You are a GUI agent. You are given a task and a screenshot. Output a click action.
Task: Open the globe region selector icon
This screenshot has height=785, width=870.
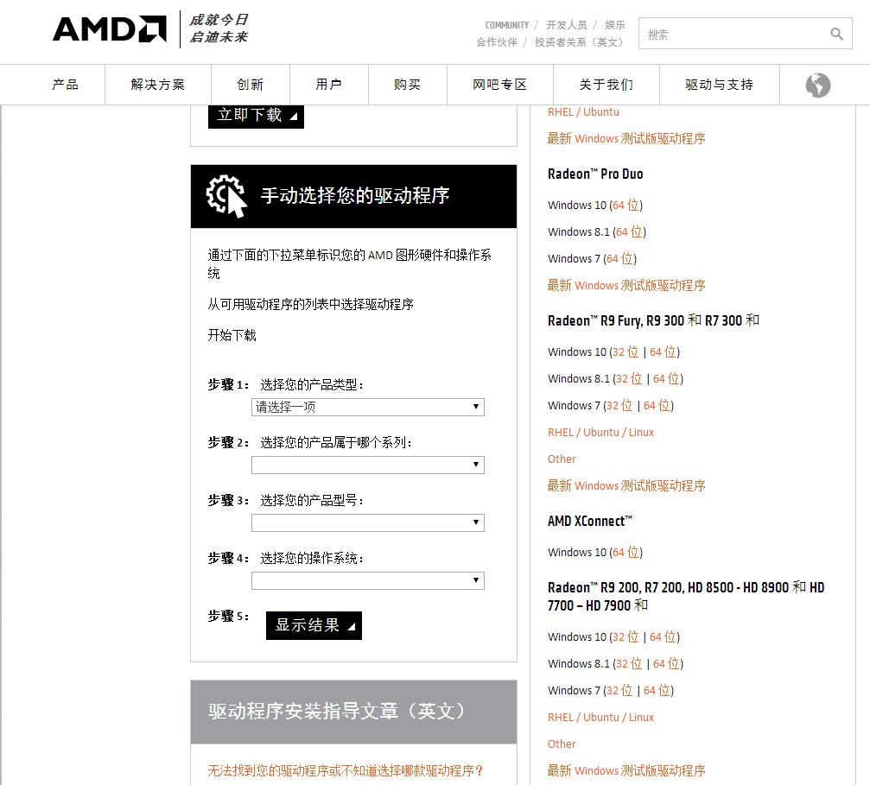point(816,85)
